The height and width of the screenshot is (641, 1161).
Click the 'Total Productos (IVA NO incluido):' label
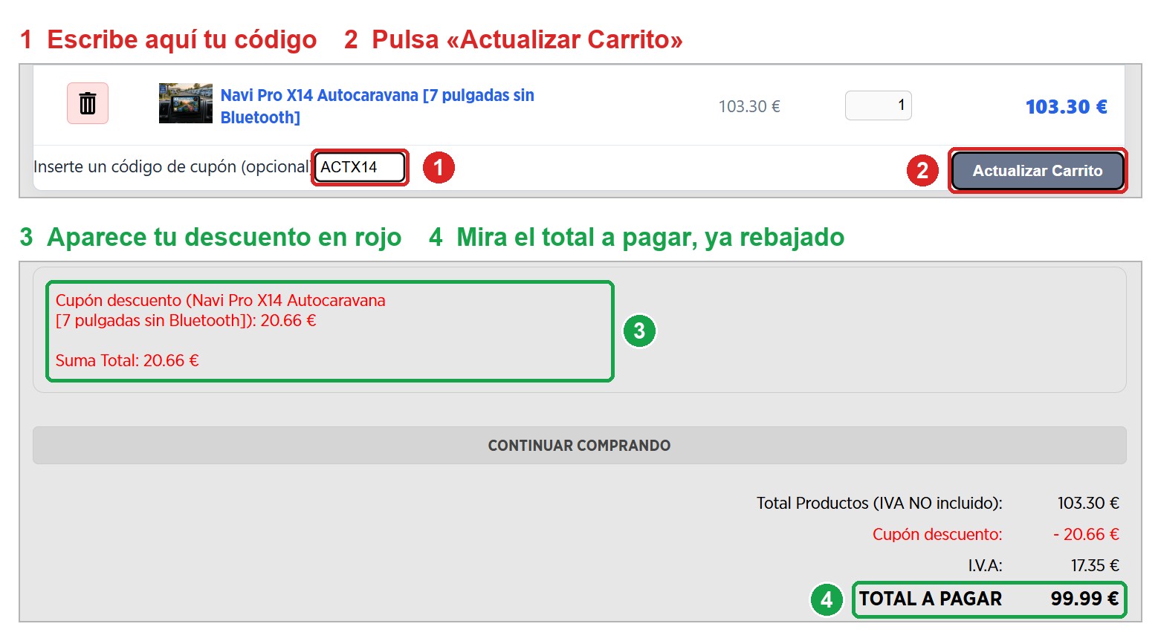[x=879, y=504]
